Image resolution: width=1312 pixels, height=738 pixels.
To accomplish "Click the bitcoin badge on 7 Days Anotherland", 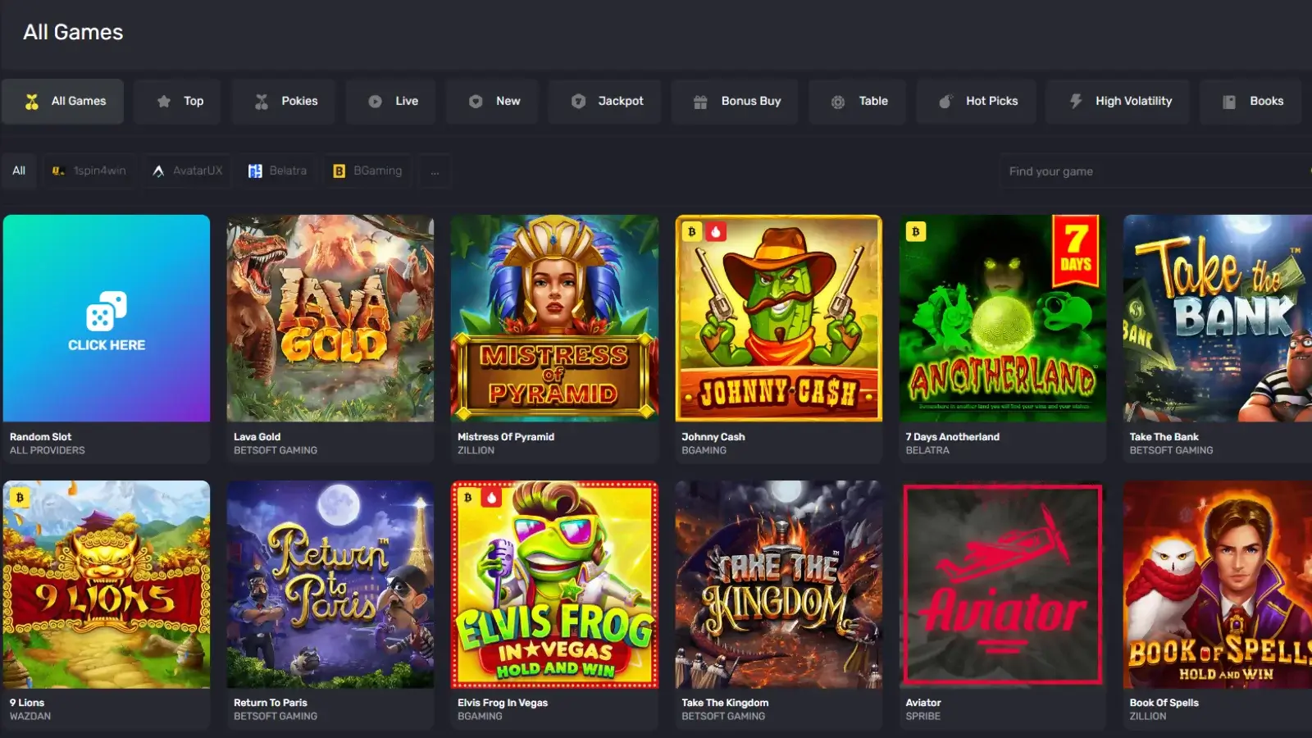I will point(916,232).
